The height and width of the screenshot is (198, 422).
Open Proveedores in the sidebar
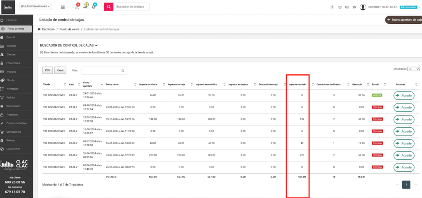tap(16, 63)
